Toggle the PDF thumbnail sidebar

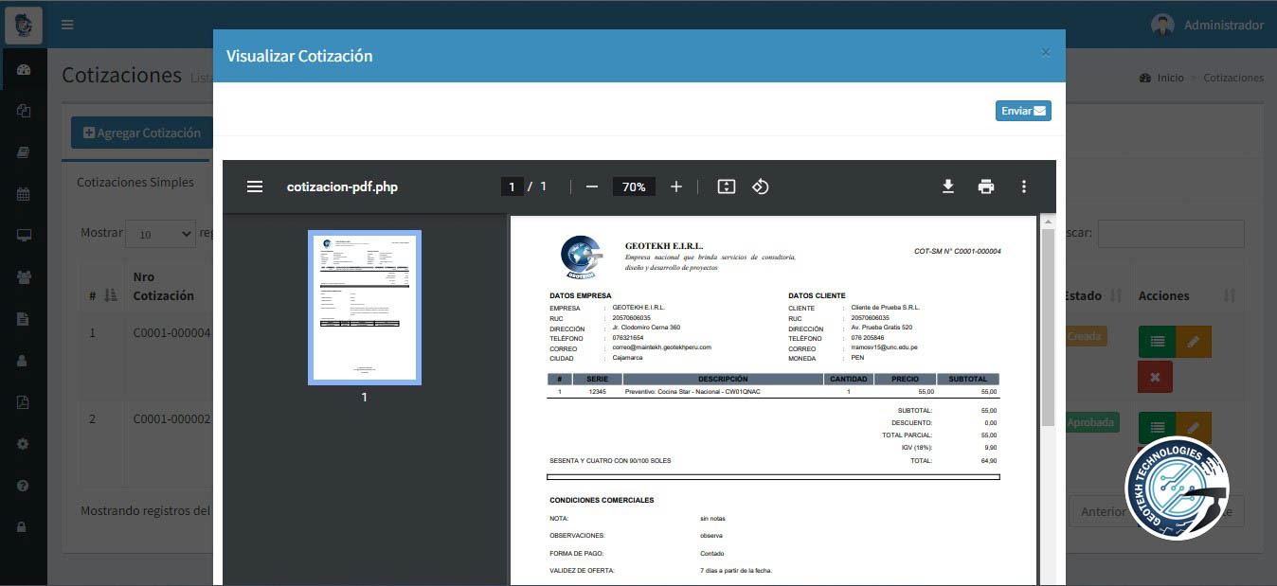254,186
